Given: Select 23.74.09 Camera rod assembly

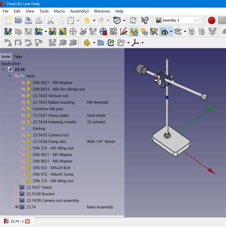Looking at the screenshot, I should pyautogui.click(x=52, y=200).
